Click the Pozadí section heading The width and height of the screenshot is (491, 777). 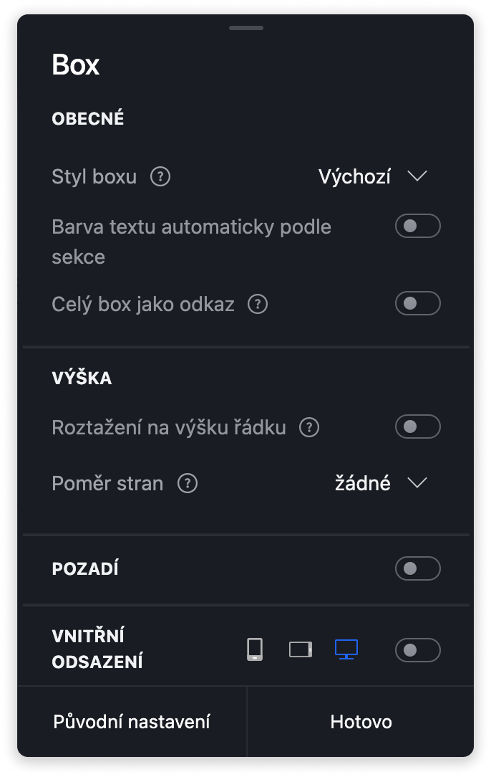[85, 569]
